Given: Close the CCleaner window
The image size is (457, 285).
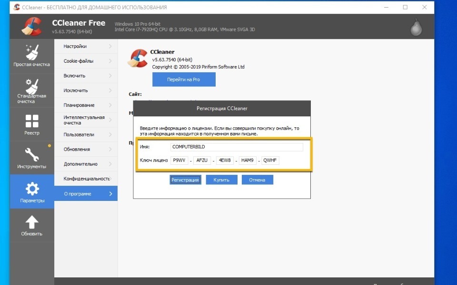Looking at the screenshot, I should (424, 7).
